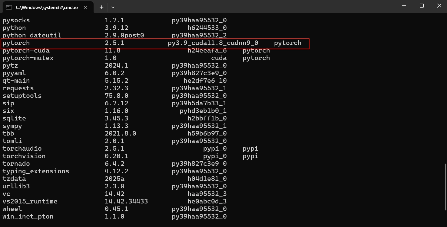This screenshot has height=227, width=447.
Task: Click the torchaudio package name
Action: point(22,149)
